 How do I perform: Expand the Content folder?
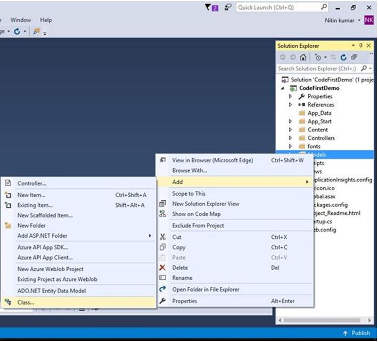pos(290,130)
